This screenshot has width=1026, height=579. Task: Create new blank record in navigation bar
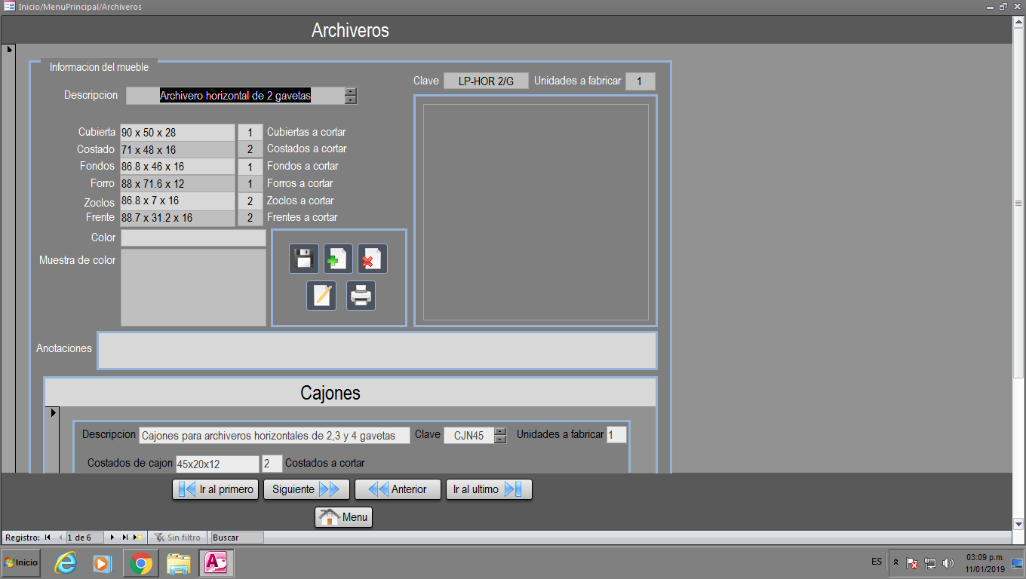pos(139,538)
